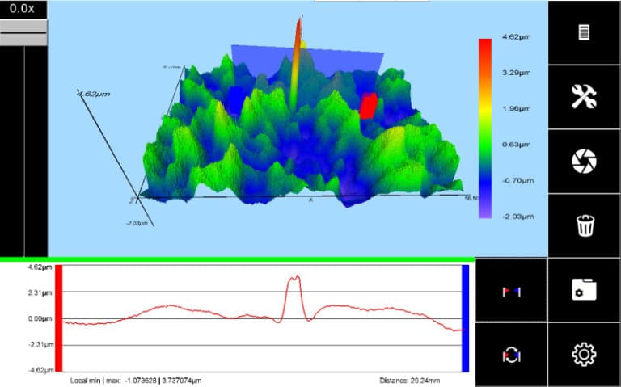Delete the measurement with the trash icon
Viewport: 621px width, 387px height.
[584, 226]
